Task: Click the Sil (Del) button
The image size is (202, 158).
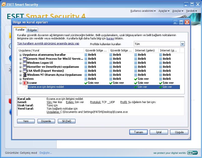Action: click(67, 121)
